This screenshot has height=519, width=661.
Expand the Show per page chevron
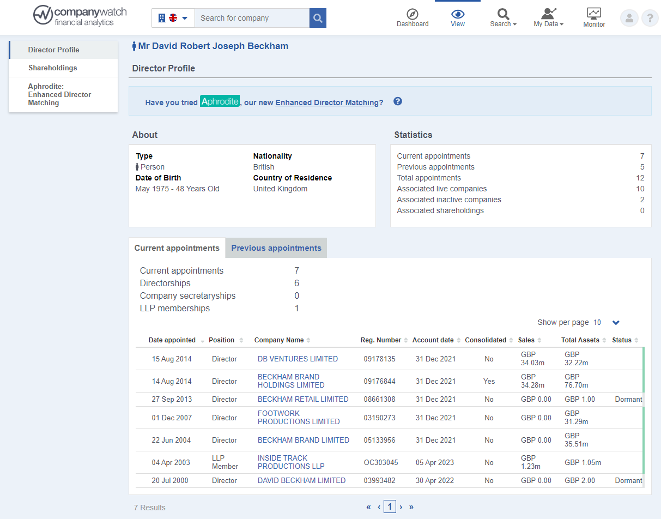point(616,323)
